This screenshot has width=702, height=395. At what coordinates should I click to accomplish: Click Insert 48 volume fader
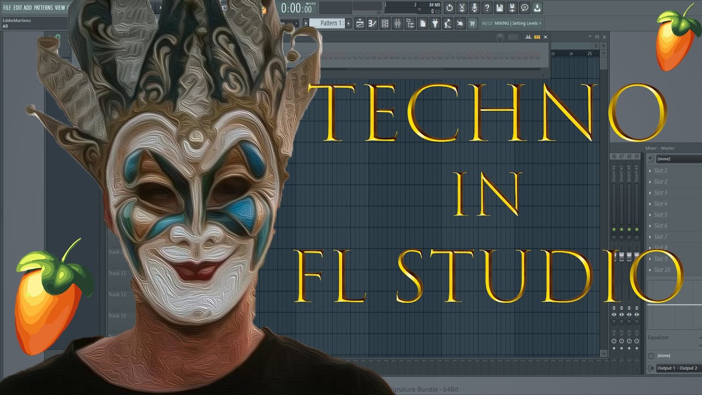[x=629, y=257]
